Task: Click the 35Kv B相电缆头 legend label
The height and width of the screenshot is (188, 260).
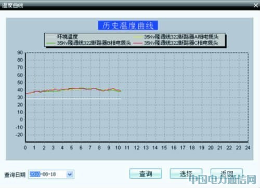Action: point(94,43)
